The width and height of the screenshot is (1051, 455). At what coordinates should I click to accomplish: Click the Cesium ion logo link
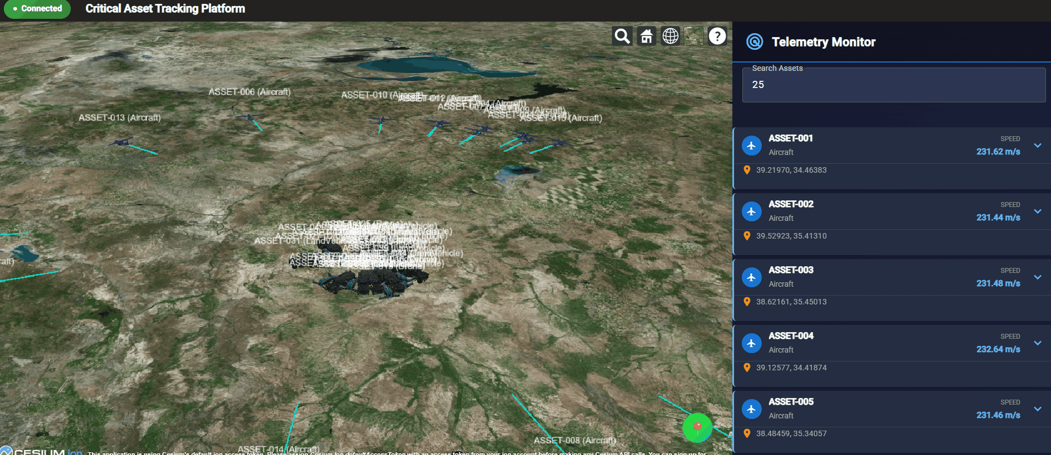pos(41,451)
